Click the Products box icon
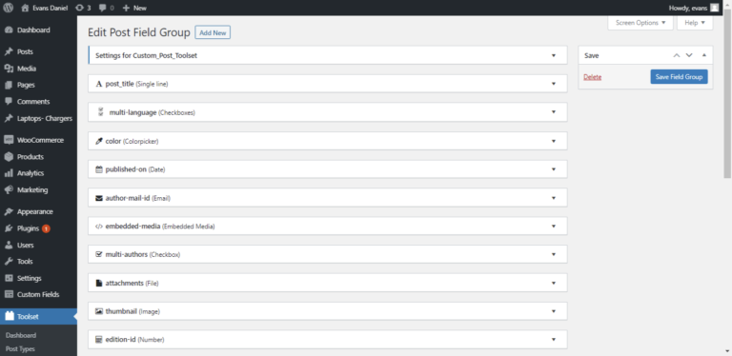Viewport: 732px width, 356px height. click(x=9, y=156)
